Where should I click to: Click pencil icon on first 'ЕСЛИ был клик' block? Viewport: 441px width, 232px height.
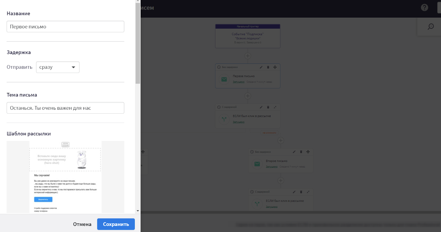(x=261, y=107)
